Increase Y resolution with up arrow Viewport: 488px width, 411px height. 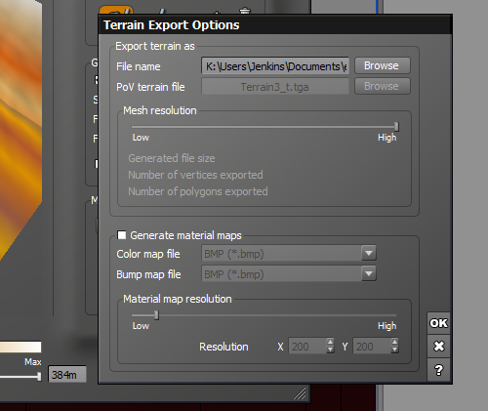click(394, 342)
